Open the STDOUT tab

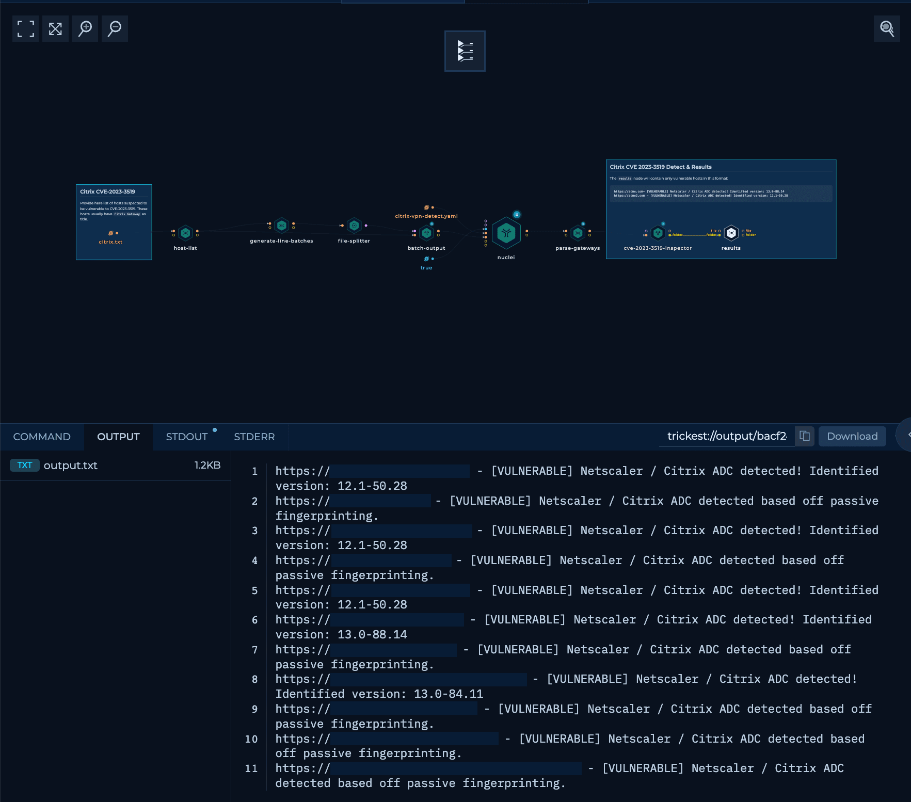[x=187, y=437]
